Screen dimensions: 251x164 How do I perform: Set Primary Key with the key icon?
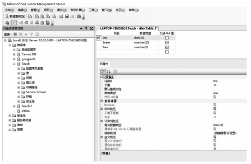coord(14,23)
